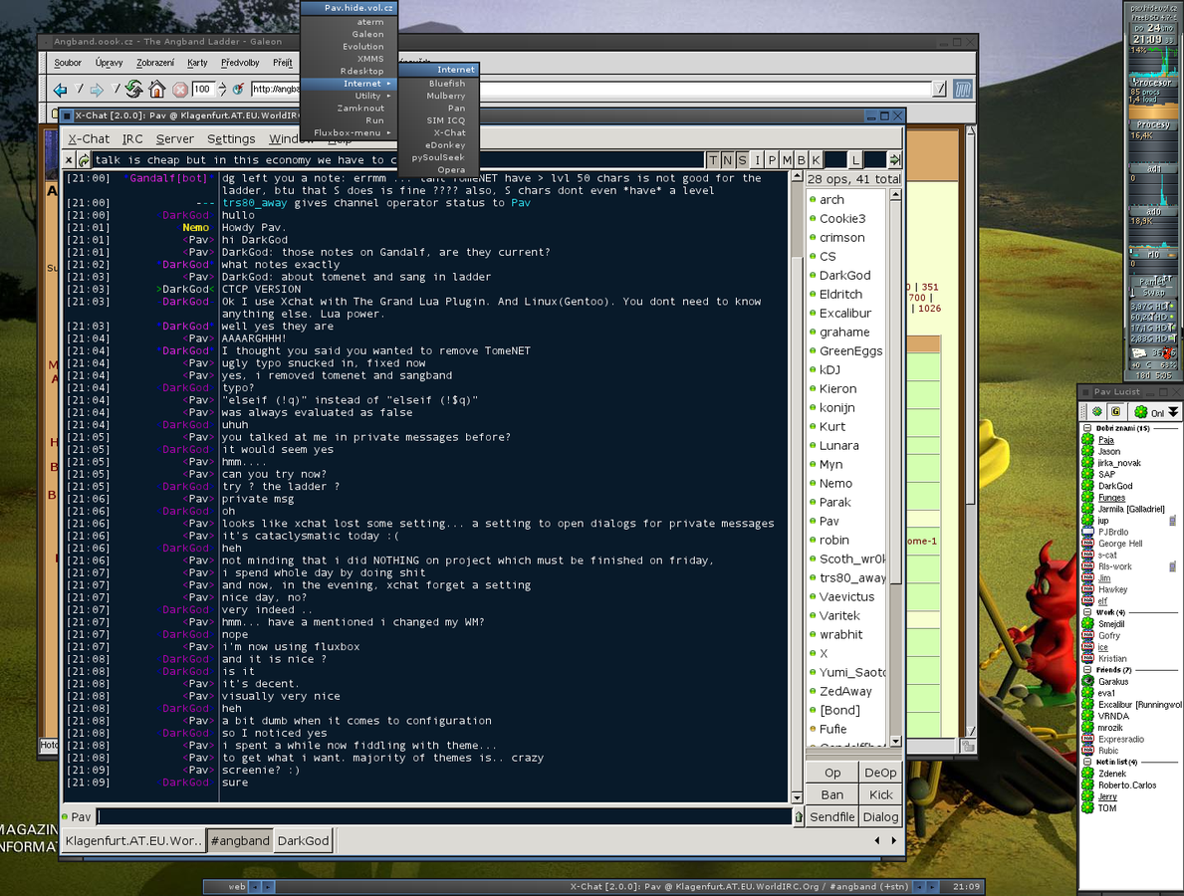This screenshot has height=896, width=1184.
Task: Toggle the T channel mode button
Action: tap(713, 160)
